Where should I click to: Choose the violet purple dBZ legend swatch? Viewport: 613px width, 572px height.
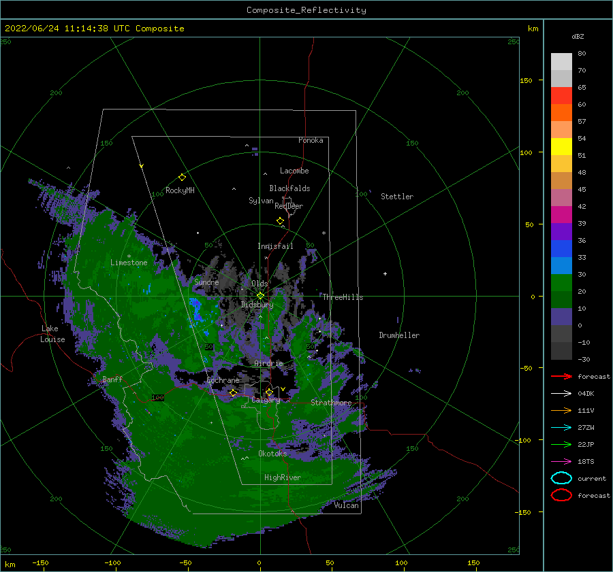pos(561,231)
